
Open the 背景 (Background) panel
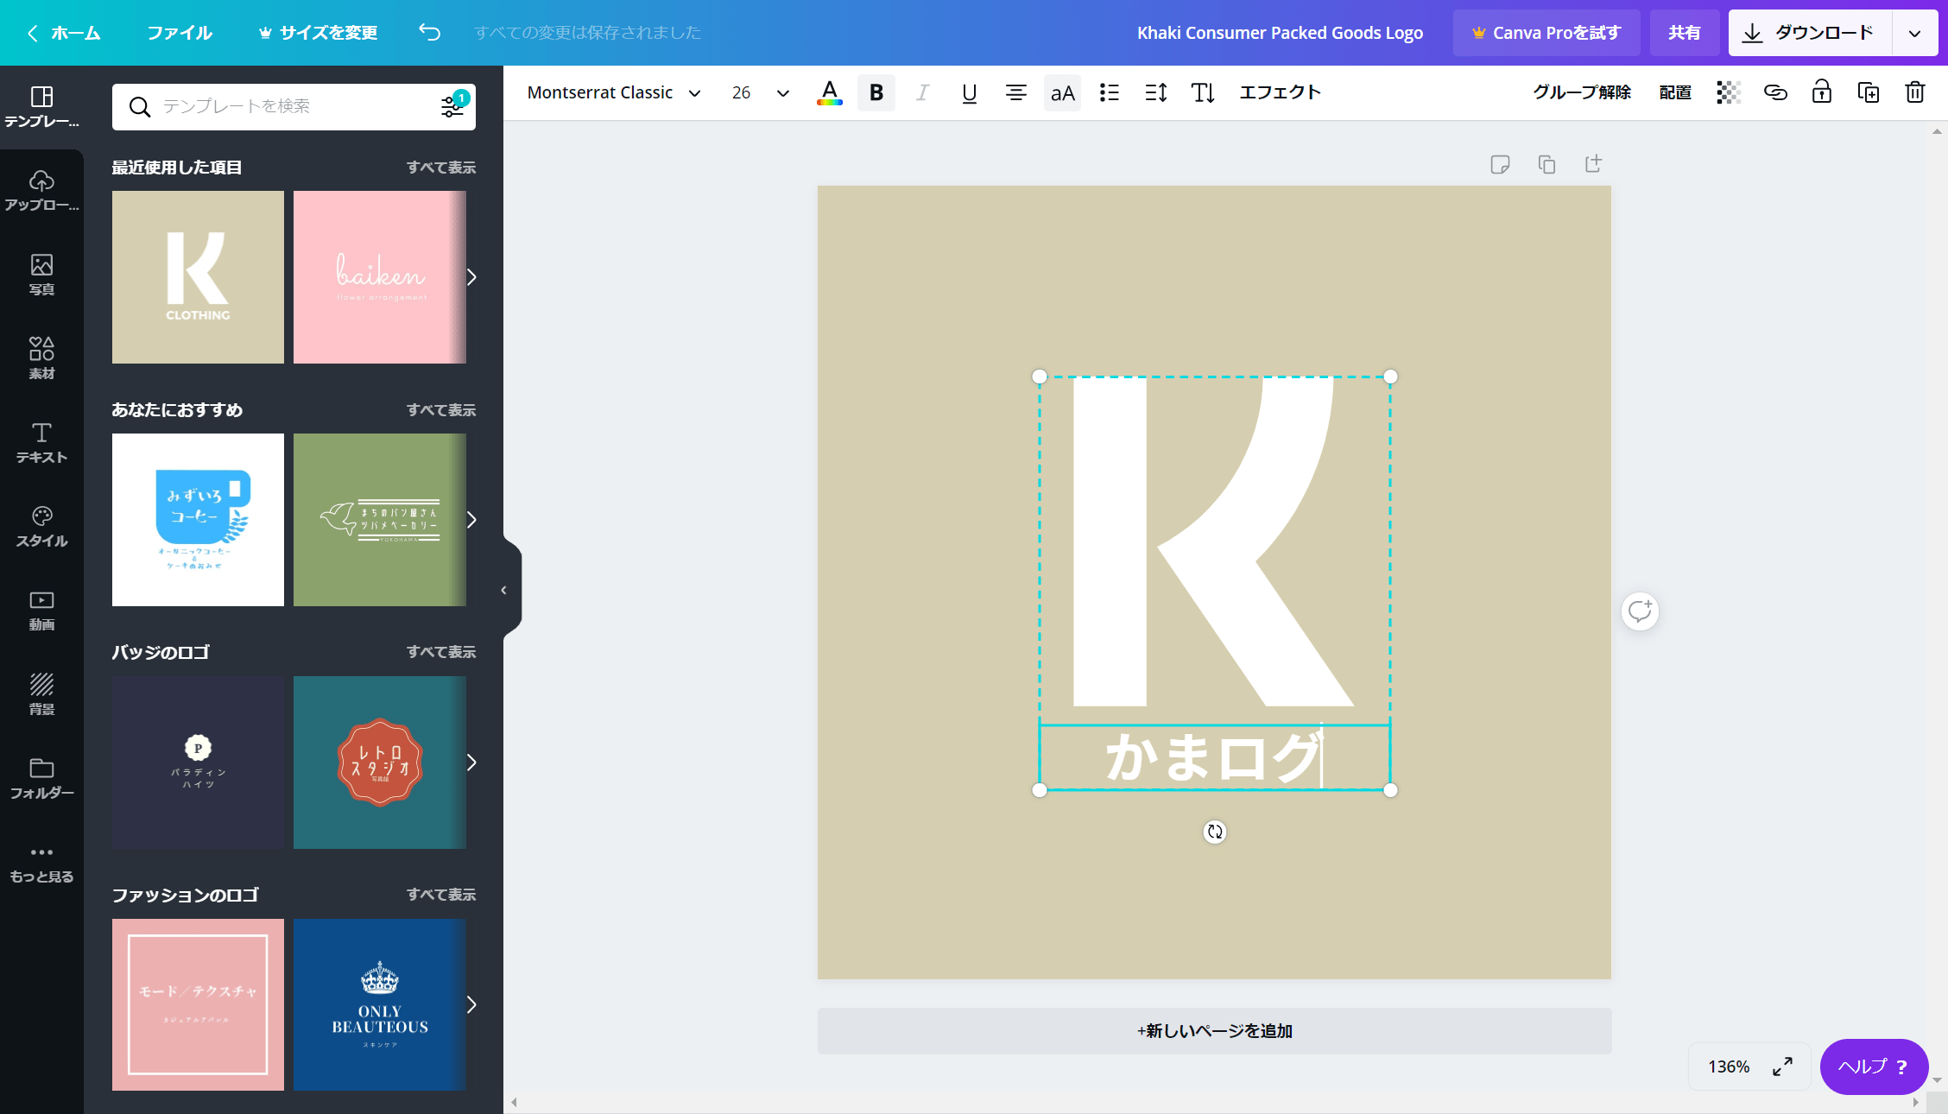tap(41, 691)
